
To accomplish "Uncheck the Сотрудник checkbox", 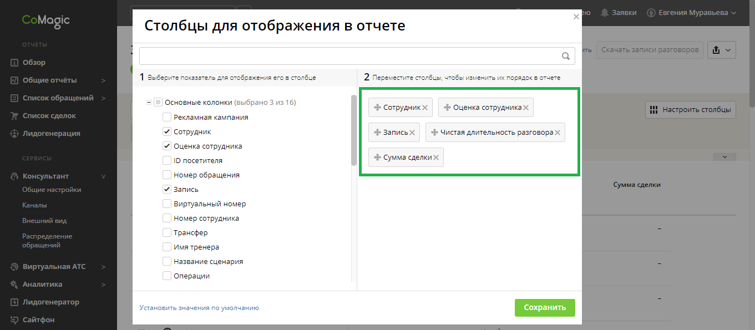I will 167,132.
